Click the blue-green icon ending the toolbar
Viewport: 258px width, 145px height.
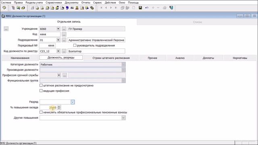click(x=171, y=8)
